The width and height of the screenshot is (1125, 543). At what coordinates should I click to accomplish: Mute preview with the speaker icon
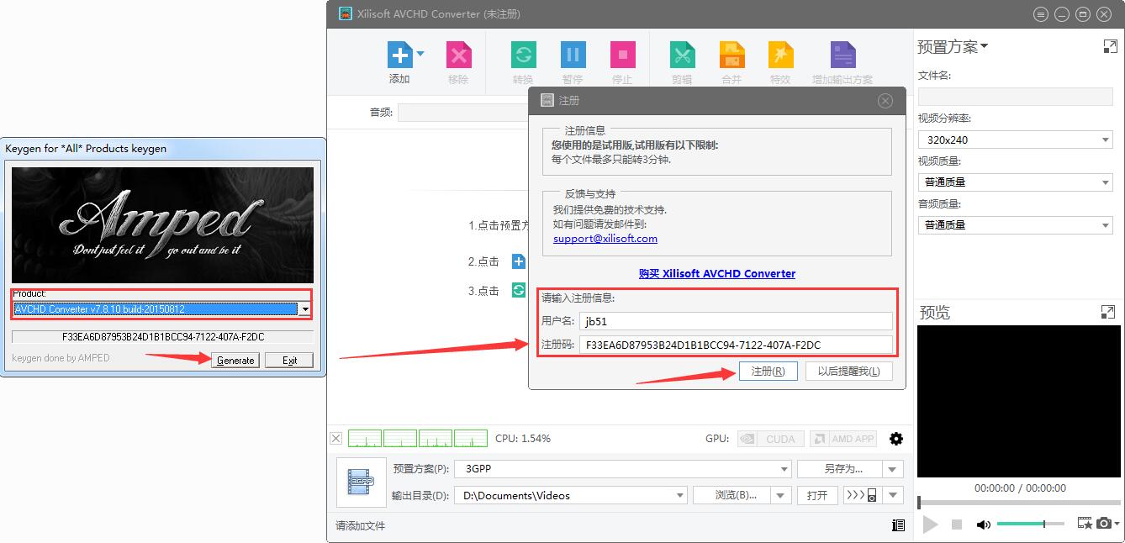[x=983, y=525]
